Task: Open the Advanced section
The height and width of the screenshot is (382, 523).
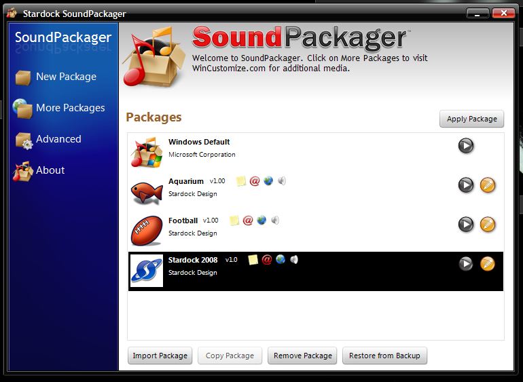Action: (x=58, y=139)
